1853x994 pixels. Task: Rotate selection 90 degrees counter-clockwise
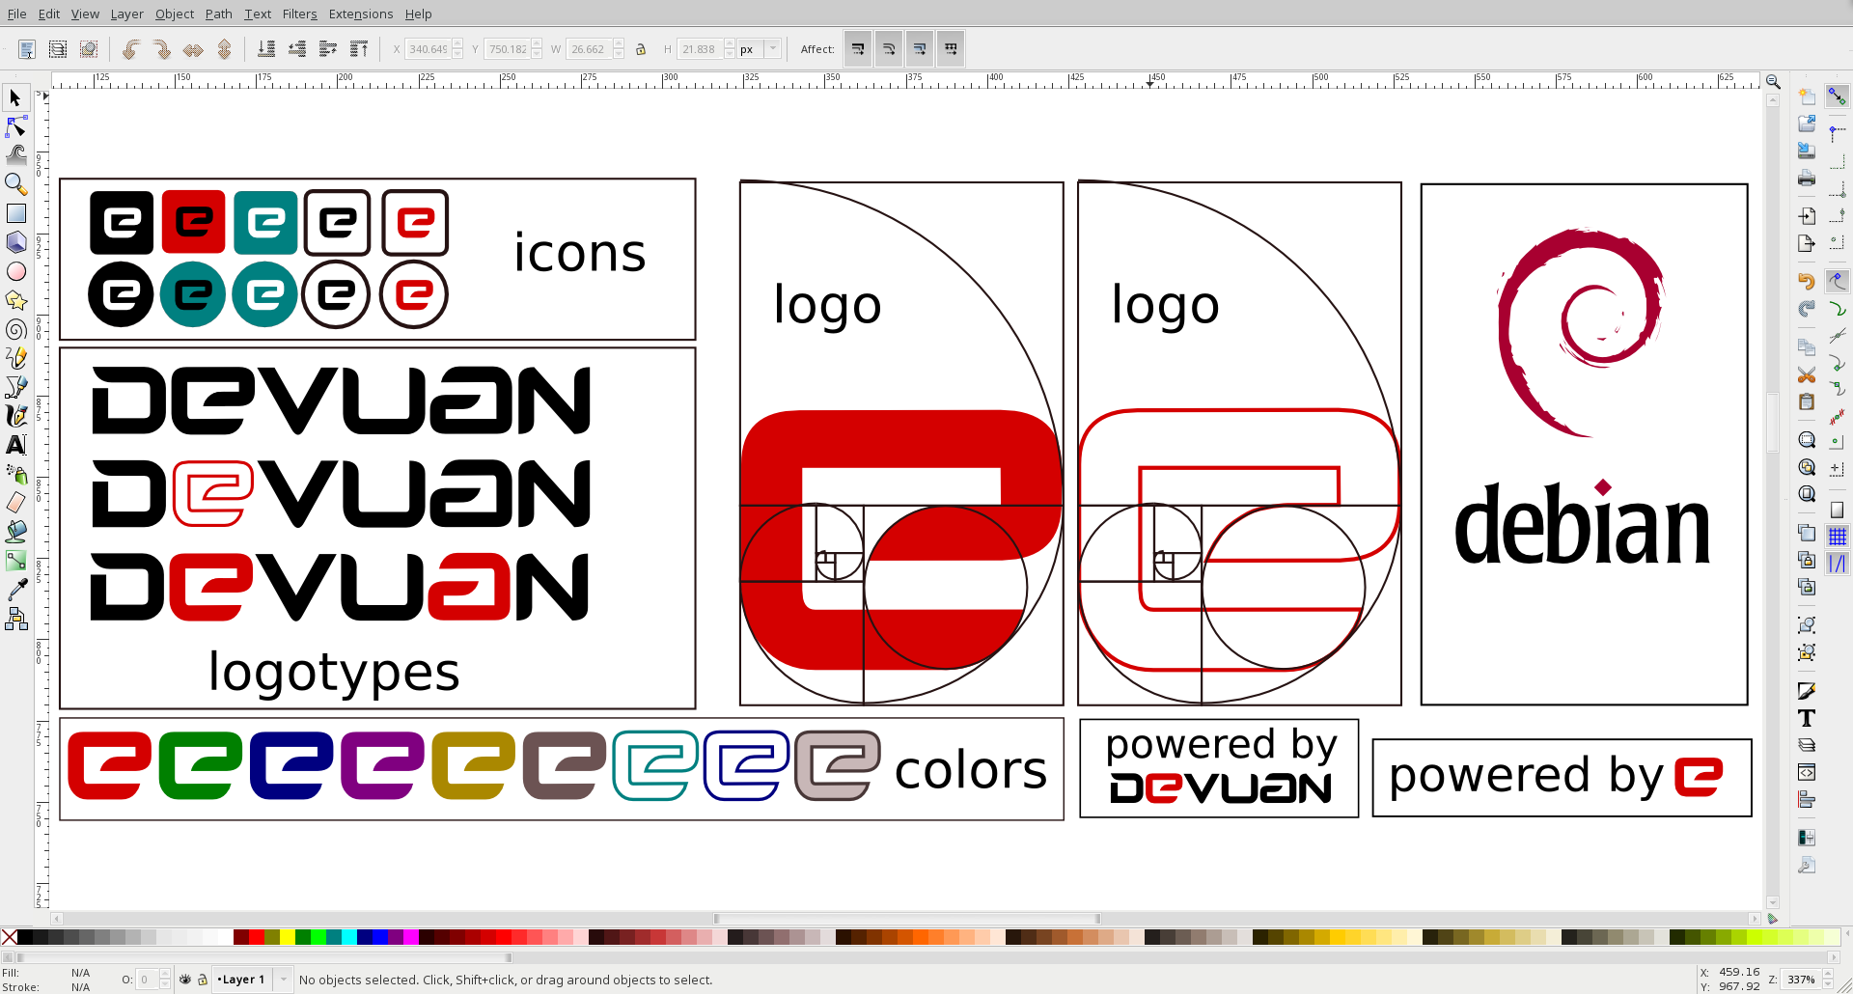pos(131,49)
